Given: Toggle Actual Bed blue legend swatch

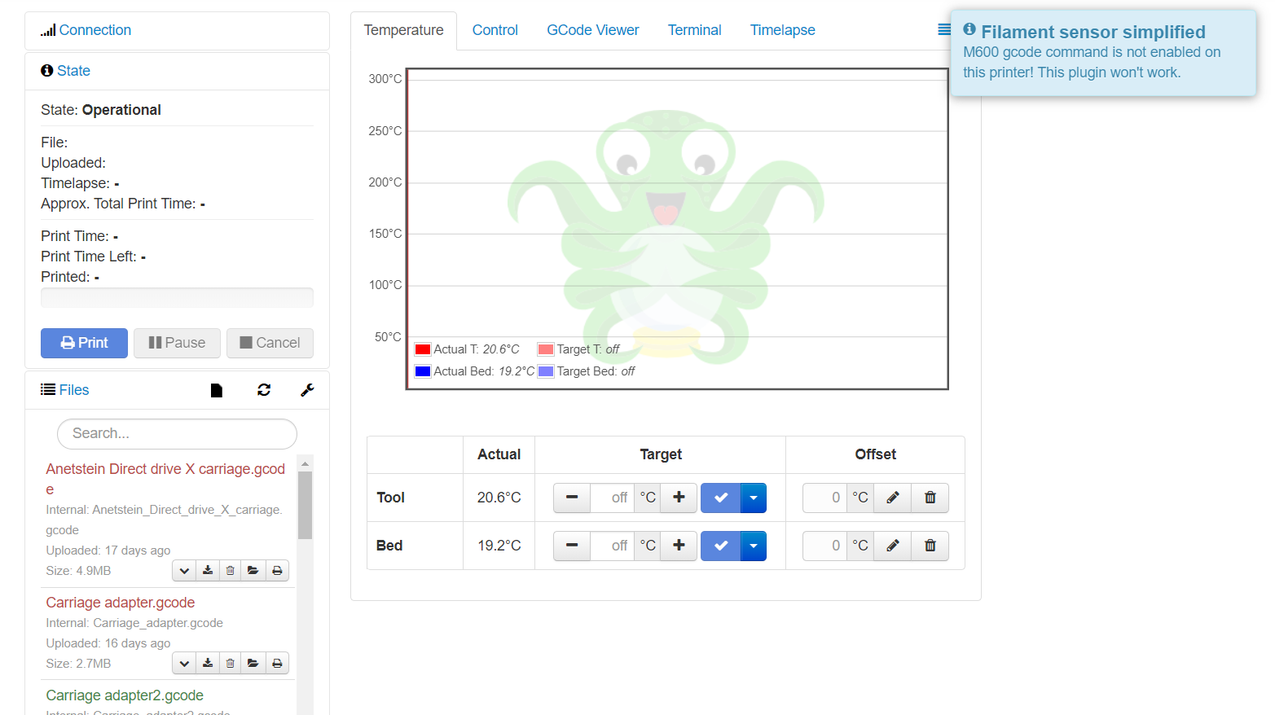Looking at the screenshot, I should (x=423, y=371).
